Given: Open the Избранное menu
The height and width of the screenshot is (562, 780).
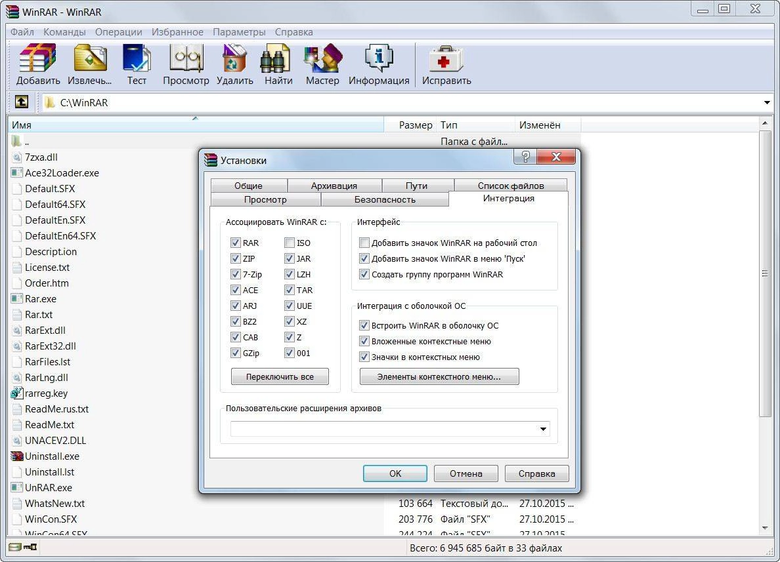Looking at the screenshot, I should coord(177,31).
